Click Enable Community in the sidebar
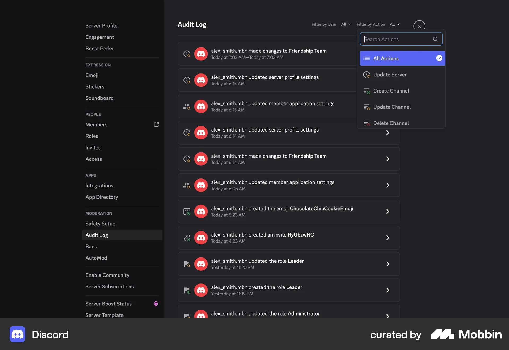The image size is (509, 350). (x=107, y=275)
